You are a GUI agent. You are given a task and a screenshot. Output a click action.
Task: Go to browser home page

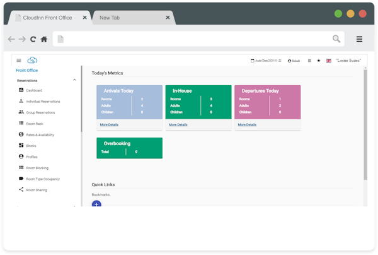[x=44, y=39]
